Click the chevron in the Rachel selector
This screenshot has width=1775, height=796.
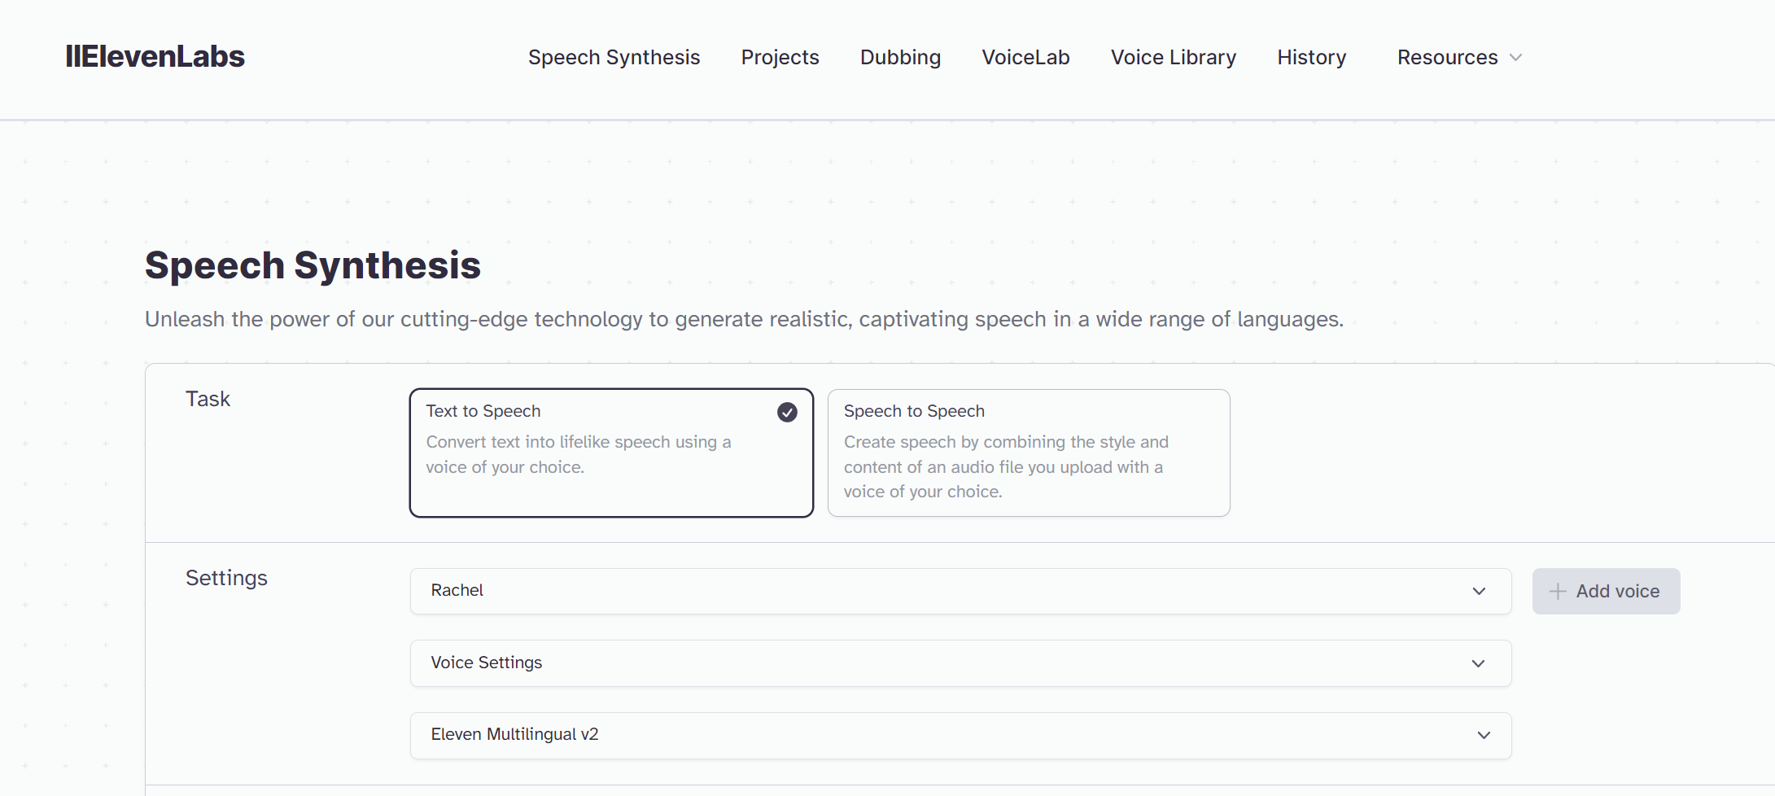point(1479,591)
